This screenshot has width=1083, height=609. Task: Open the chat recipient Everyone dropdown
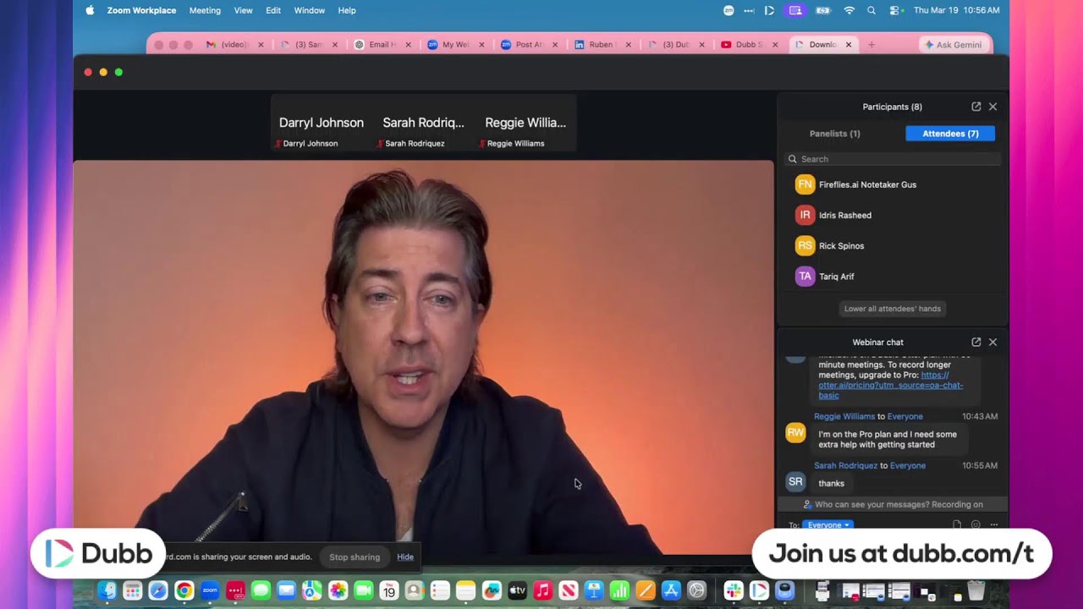827,525
